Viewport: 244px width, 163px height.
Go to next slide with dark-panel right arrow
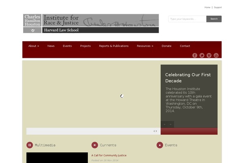170,124
